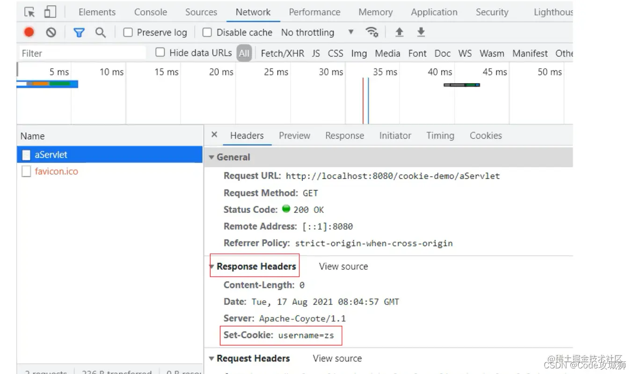
Task: Filter requests by JS
Action: click(316, 53)
